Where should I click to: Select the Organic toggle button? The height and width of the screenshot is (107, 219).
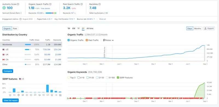[x=7, y=29]
